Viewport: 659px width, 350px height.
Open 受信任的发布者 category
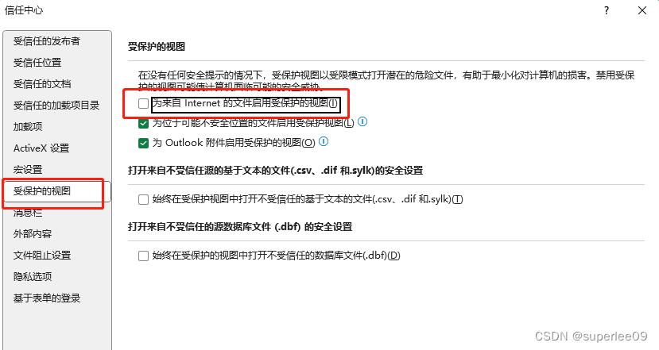(47, 41)
